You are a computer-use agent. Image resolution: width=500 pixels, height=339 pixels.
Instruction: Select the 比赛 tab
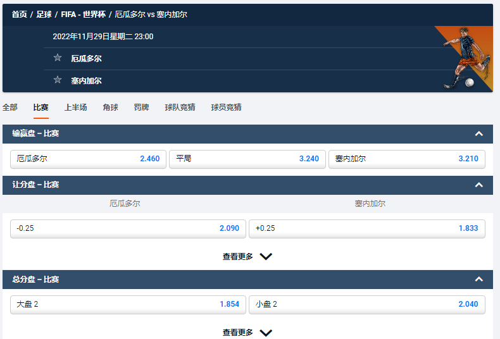[41, 108]
